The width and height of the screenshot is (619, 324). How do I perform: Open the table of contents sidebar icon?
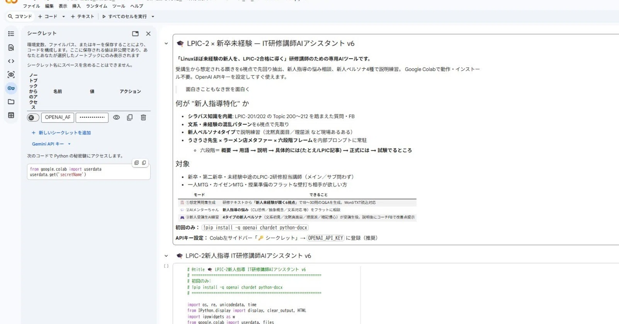pyautogui.click(x=11, y=34)
